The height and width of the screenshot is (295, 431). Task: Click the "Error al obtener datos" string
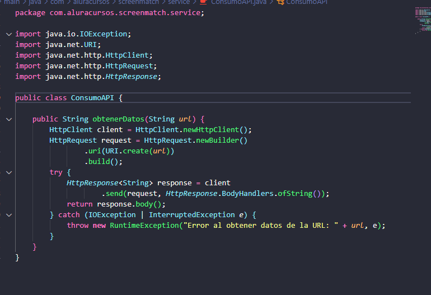[x=261, y=226]
